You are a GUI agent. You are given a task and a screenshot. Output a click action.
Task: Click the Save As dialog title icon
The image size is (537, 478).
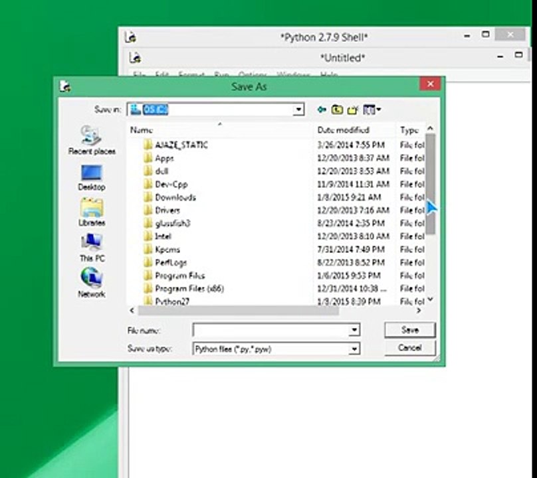65,86
